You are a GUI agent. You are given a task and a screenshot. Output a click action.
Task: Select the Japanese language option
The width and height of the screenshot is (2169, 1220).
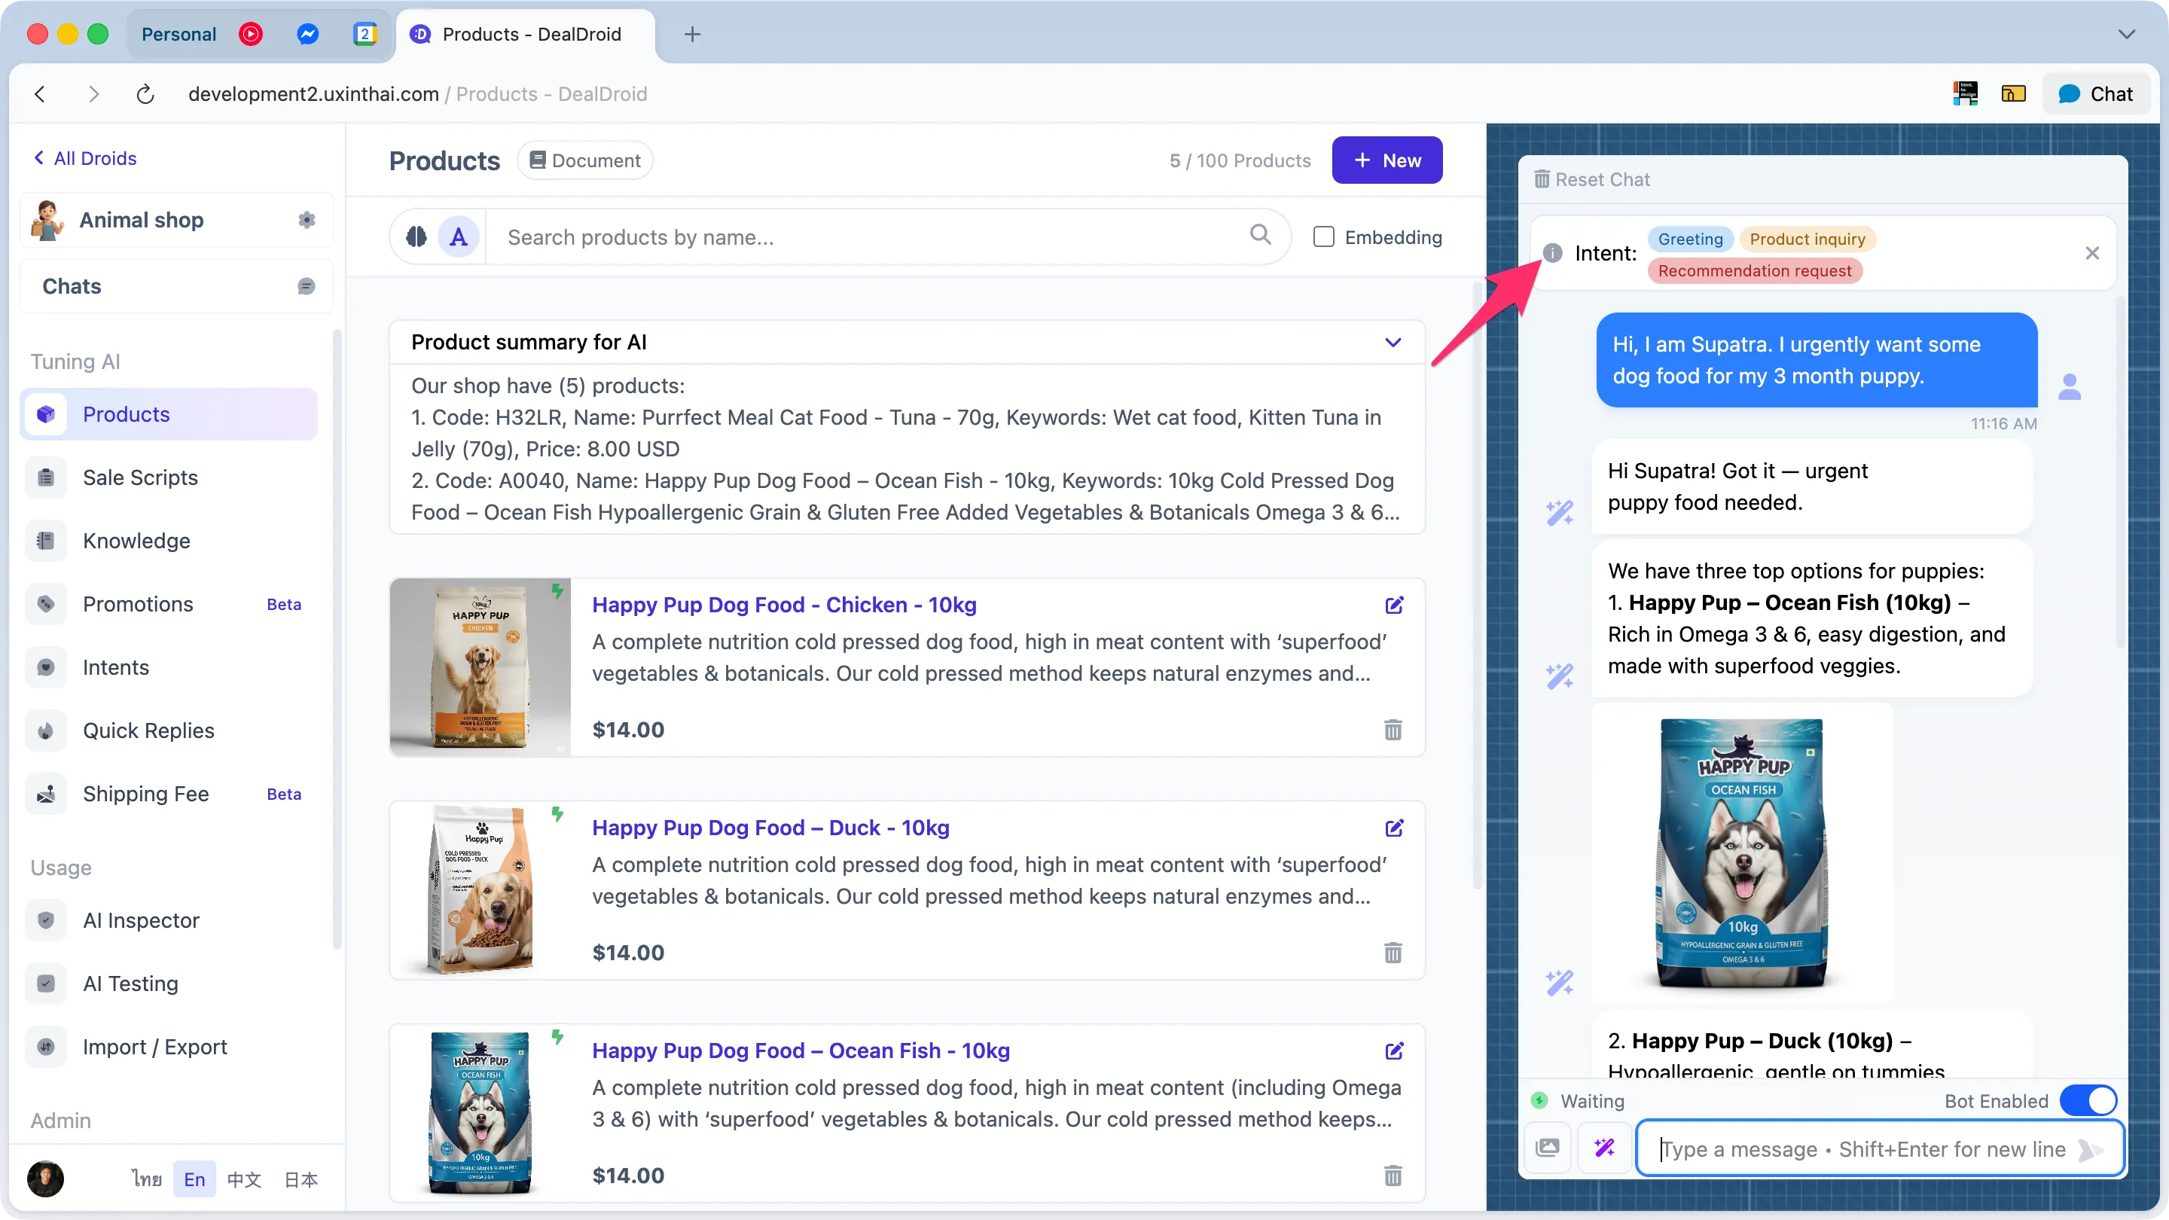(299, 1179)
